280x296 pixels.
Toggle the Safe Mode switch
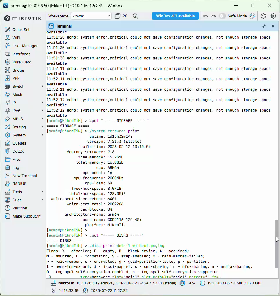click(222, 16)
